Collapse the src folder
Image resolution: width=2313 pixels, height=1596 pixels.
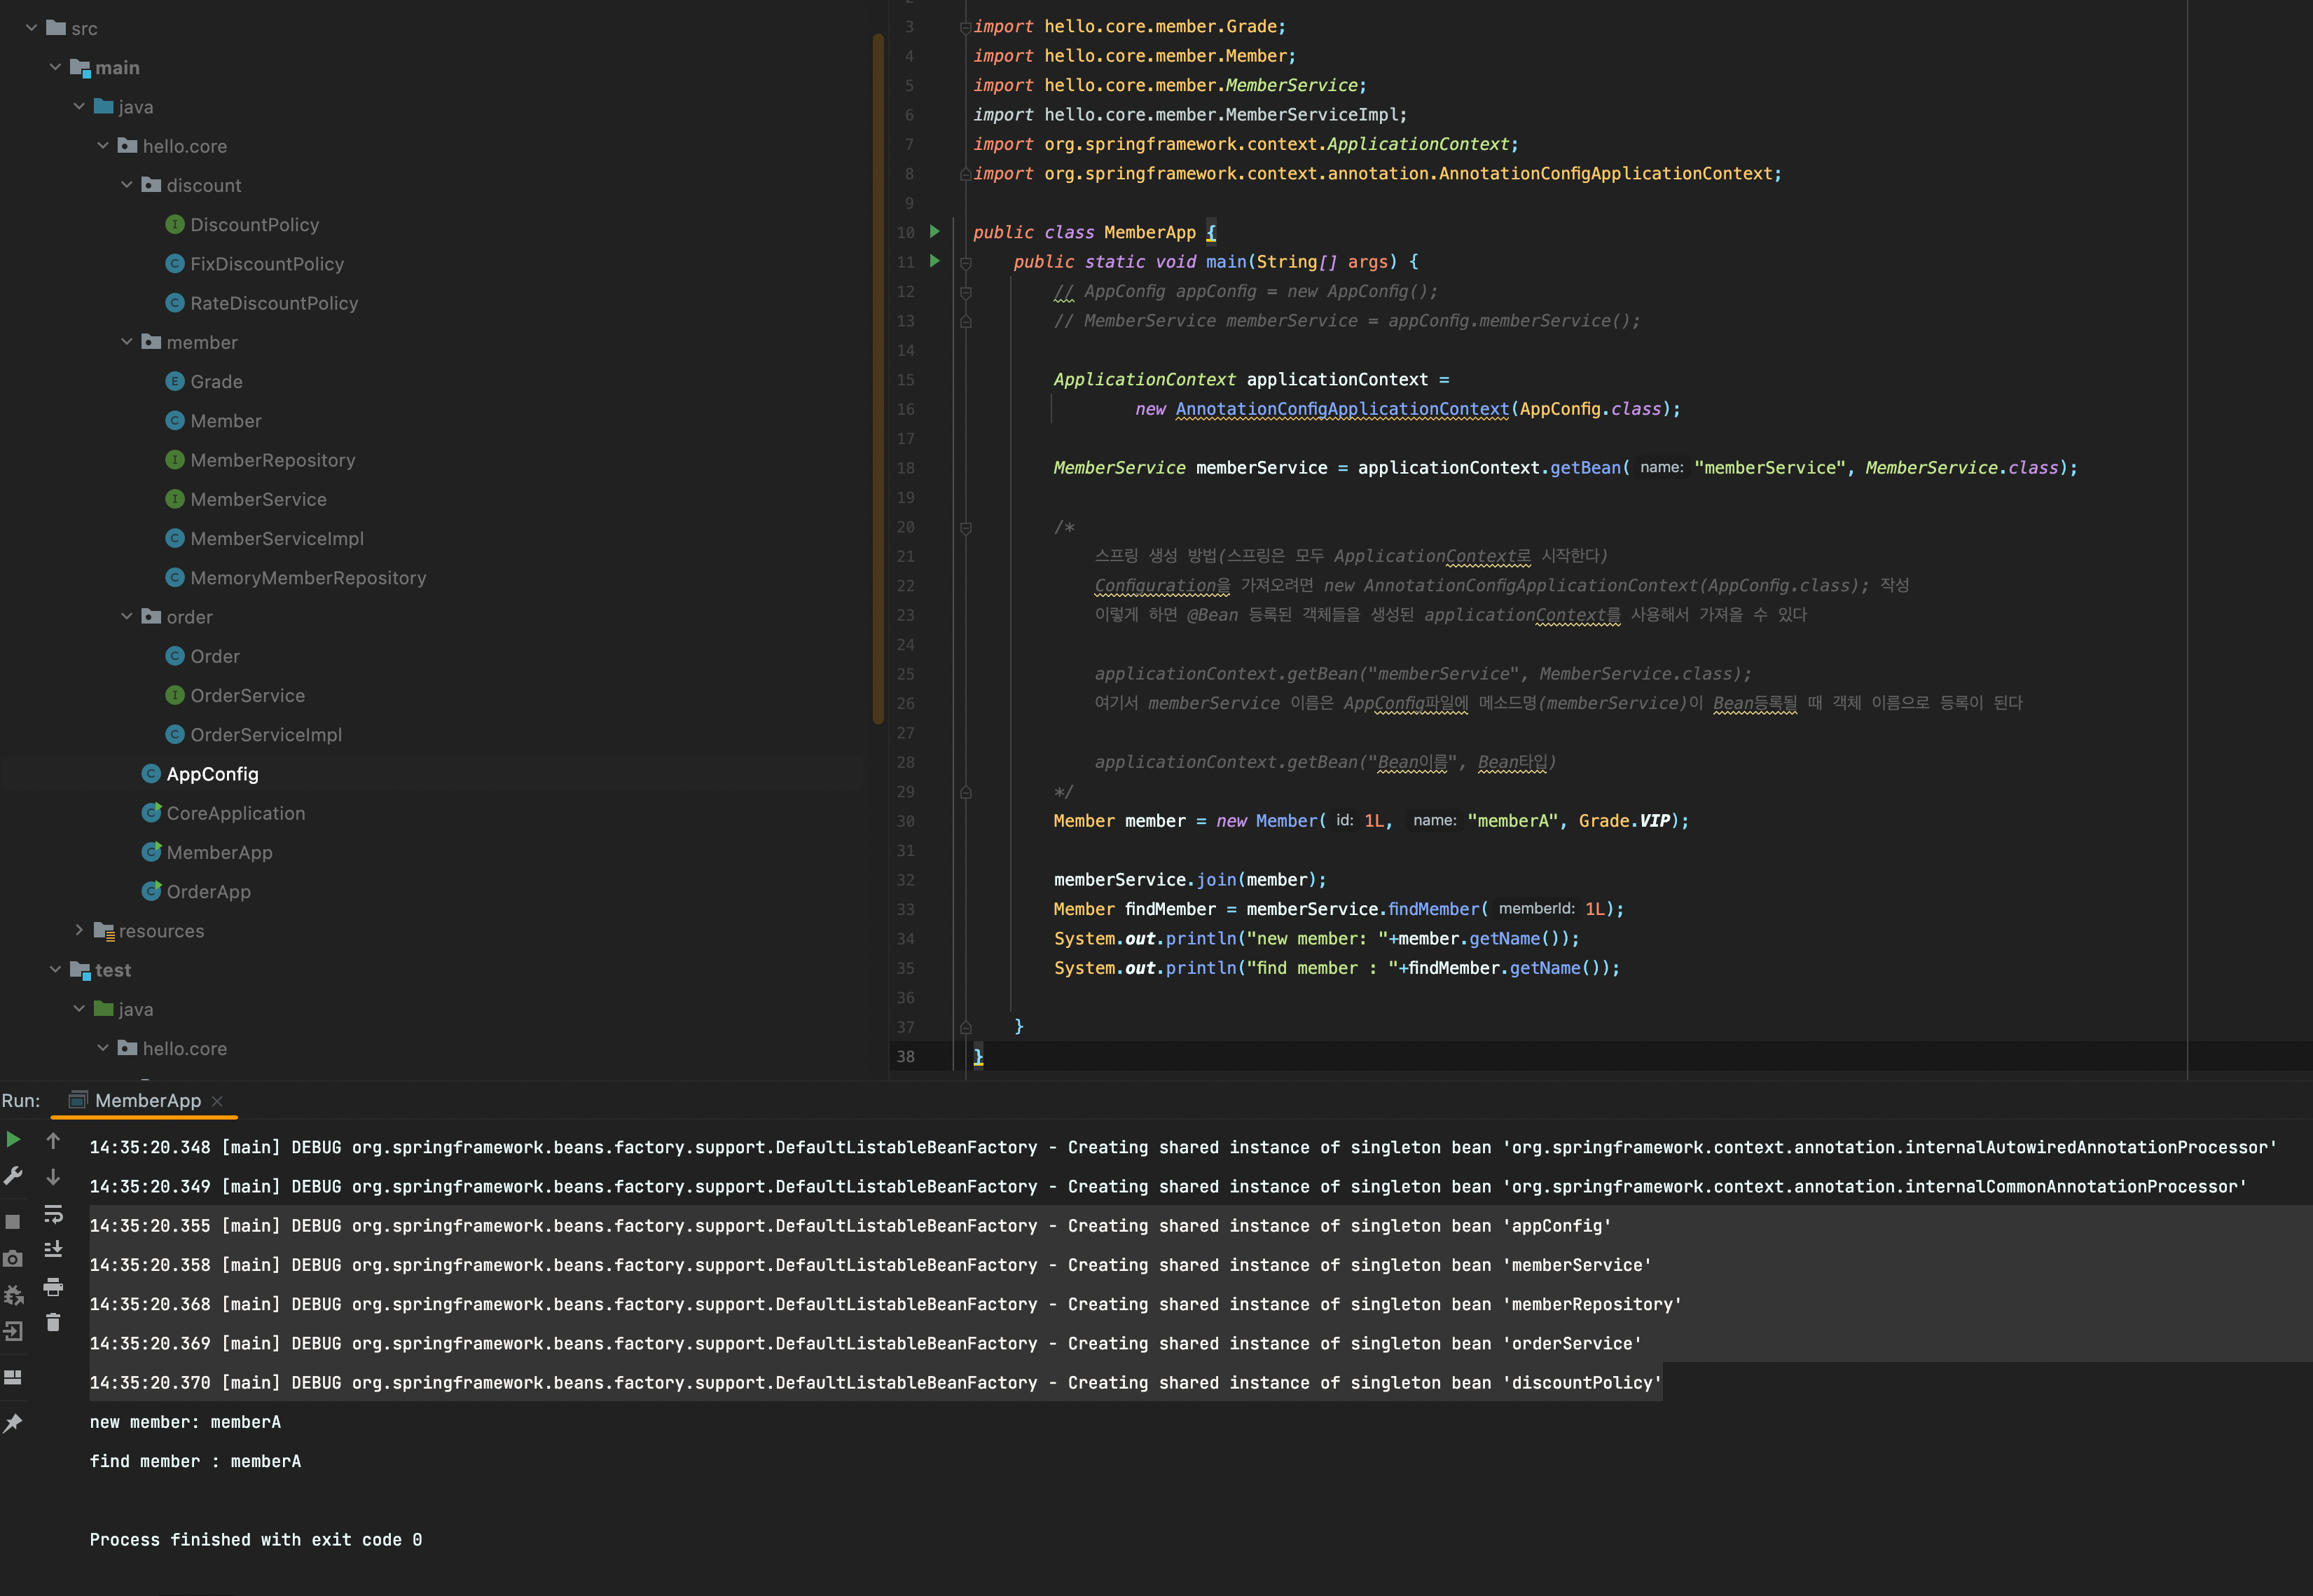coord(31,28)
